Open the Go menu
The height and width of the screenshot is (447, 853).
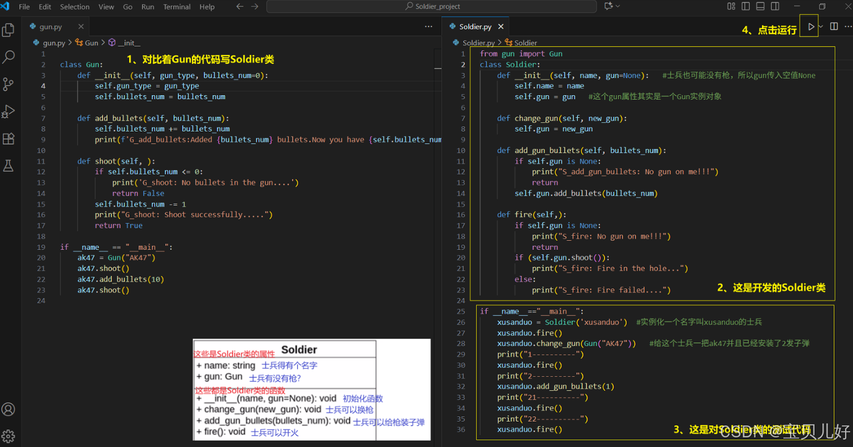[x=128, y=7]
